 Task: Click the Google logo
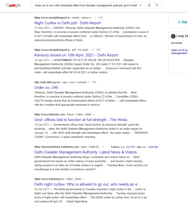coord(13,5)
